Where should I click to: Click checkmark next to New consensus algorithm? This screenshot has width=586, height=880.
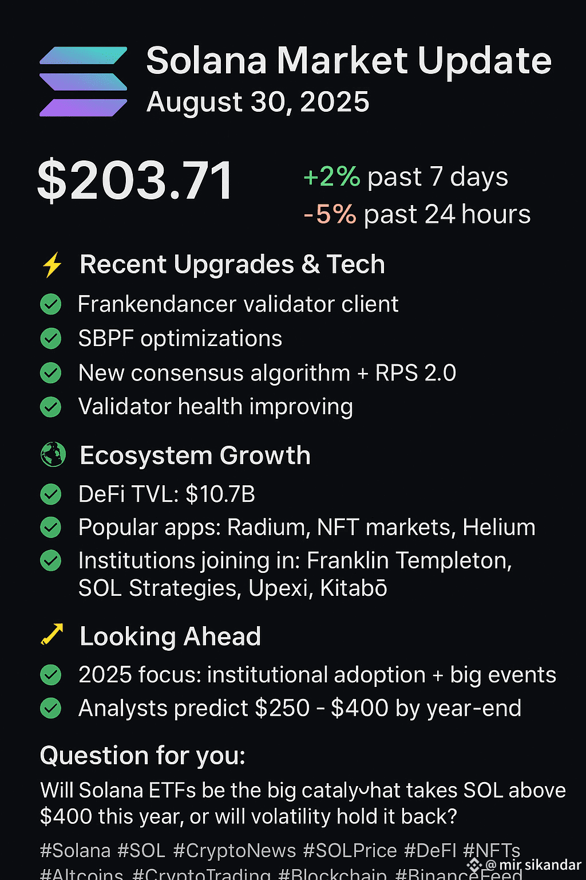pos(51,373)
